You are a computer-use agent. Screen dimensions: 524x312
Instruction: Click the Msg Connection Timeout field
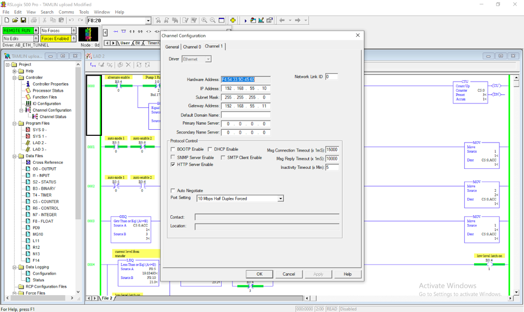[x=332, y=150]
